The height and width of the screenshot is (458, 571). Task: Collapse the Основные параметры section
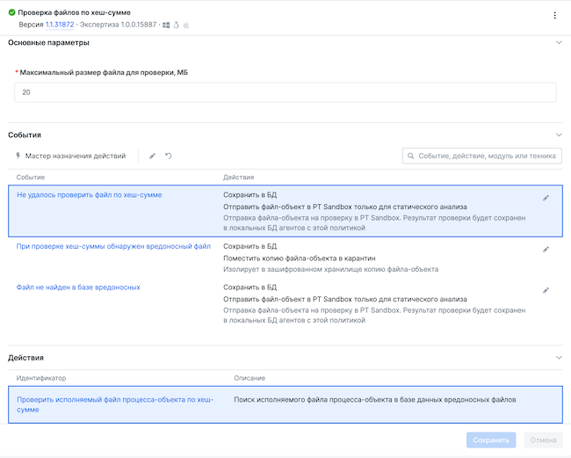(559, 42)
